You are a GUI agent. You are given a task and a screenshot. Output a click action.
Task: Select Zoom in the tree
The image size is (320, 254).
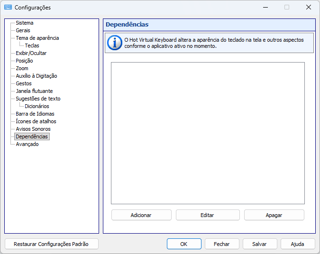pos(22,68)
